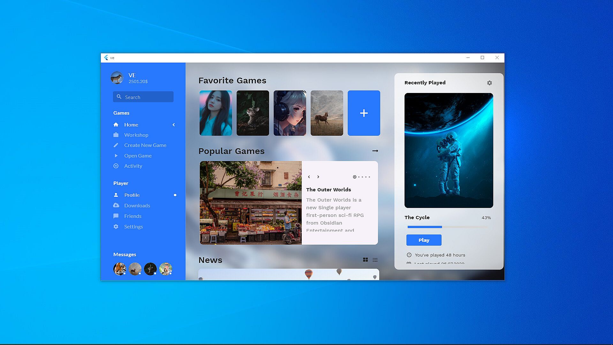Click the gear icon in Recently Played

(489, 83)
